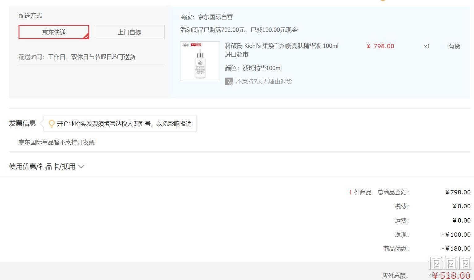
Task: Click the 7-day no-return policy icon
Action: [x=229, y=82]
